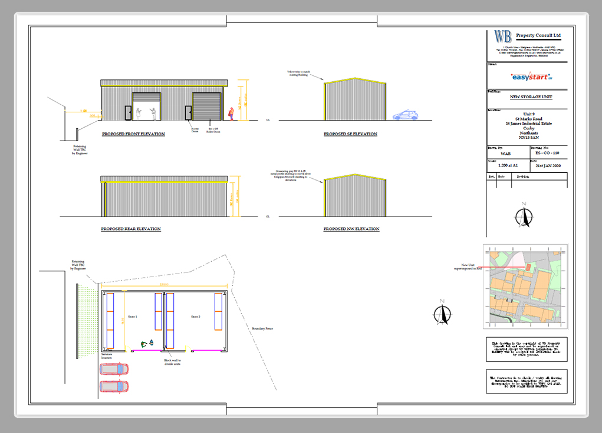Click the closed roller door on the front elevation
Image resolution: width=602 pixels, height=433 pixels.
coord(207,106)
